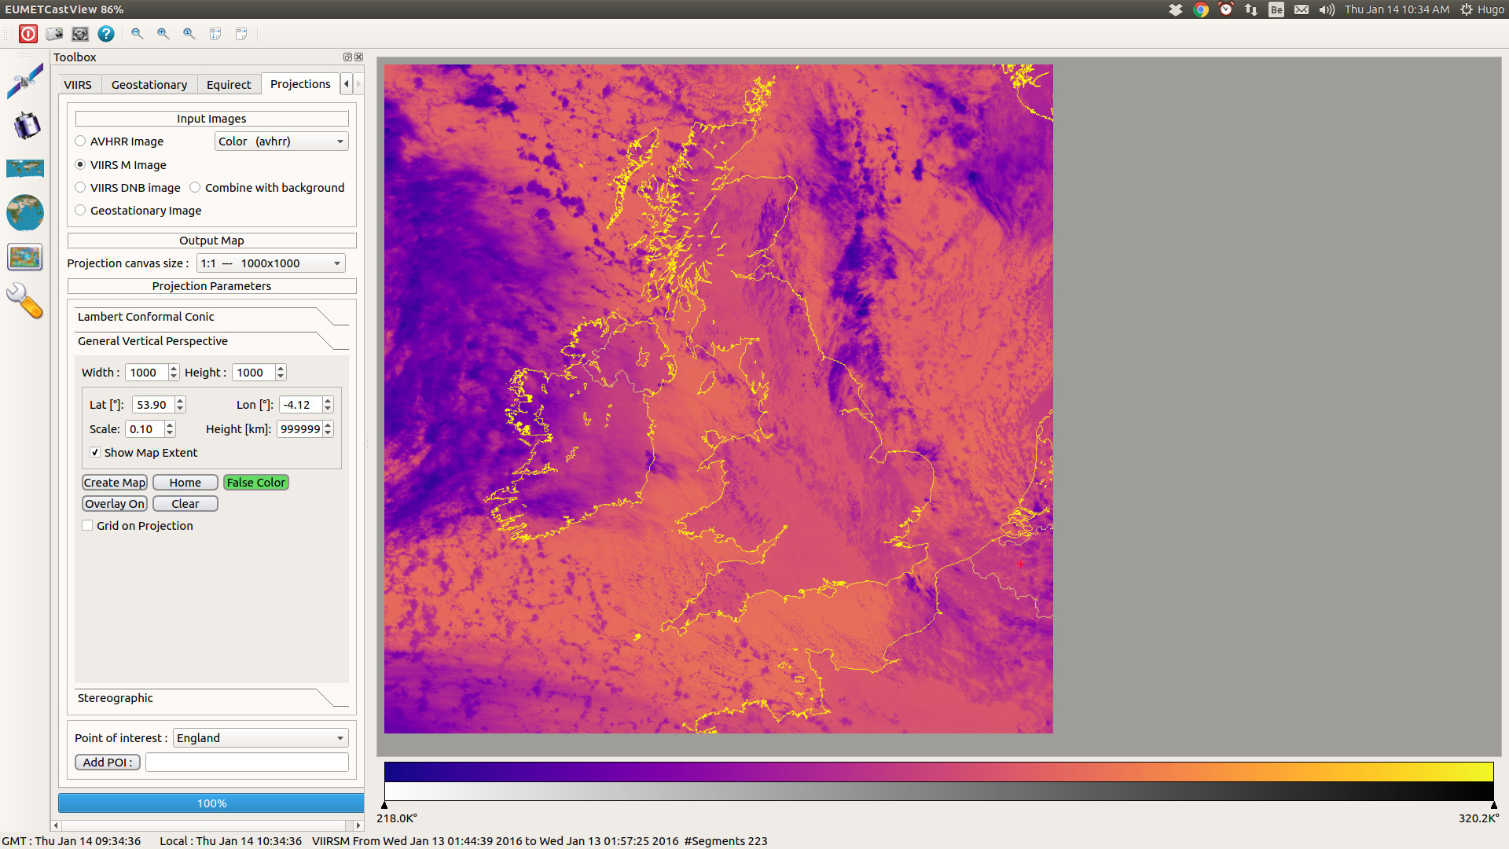Open the projection canvas size dropdown
The height and width of the screenshot is (849, 1509).
tap(271, 263)
